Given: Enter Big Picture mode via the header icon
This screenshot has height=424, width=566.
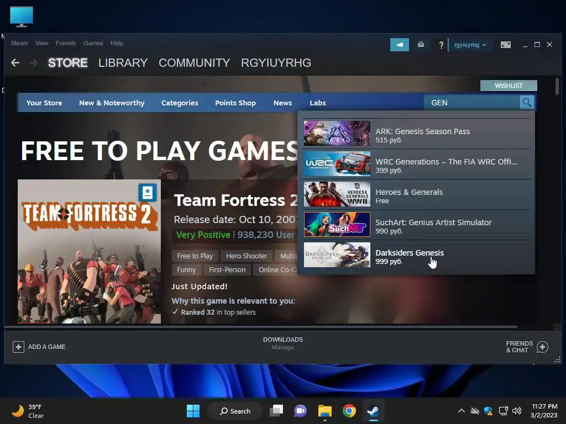Looking at the screenshot, I should tap(505, 45).
